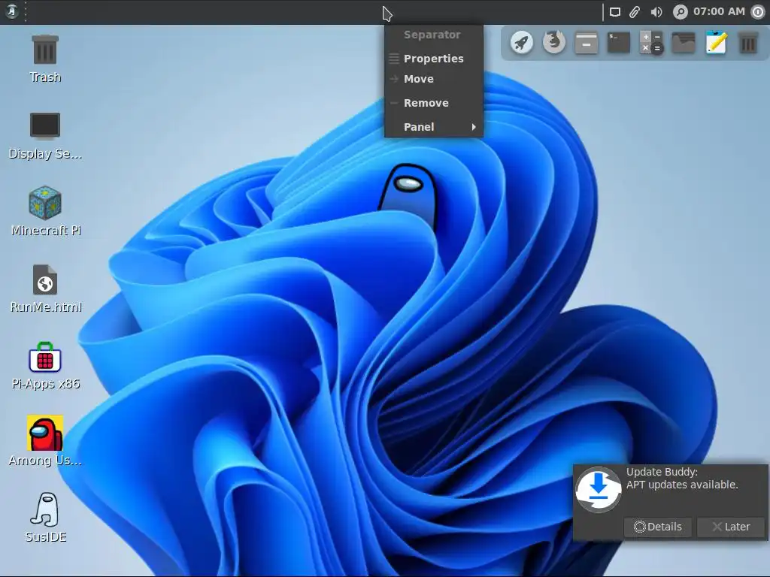This screenshot has width=770, height=577.
Task: Open the search magnifier icon
Action: 680,12
